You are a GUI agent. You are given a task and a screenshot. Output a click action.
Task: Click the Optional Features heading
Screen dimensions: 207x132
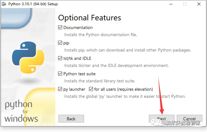click(90, 17)
